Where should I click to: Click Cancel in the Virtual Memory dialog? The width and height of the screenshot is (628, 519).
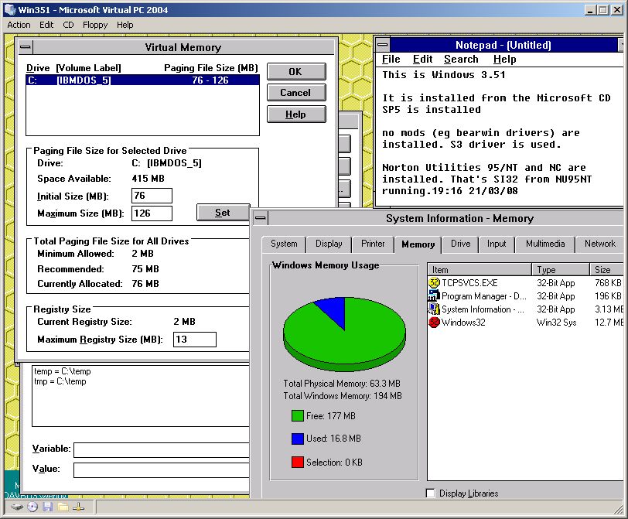296,93
